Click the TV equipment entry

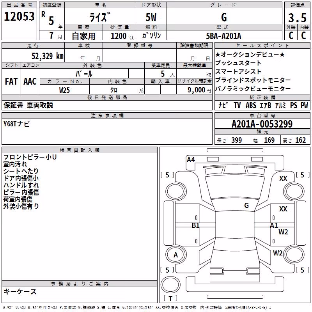click(x=237, y=105)
